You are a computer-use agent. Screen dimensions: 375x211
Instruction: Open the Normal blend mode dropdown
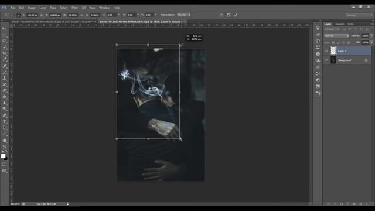[x=336, y=36]
